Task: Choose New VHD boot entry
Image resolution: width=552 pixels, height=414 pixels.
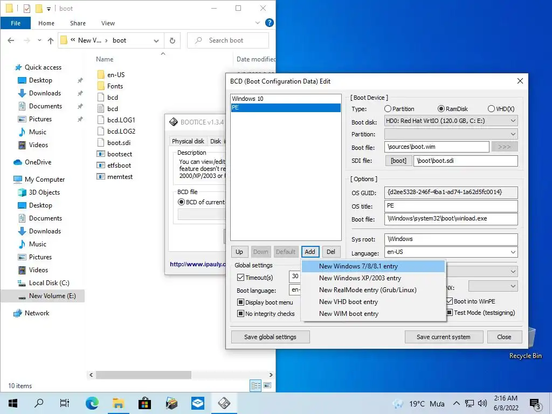Action: point(374,302)
